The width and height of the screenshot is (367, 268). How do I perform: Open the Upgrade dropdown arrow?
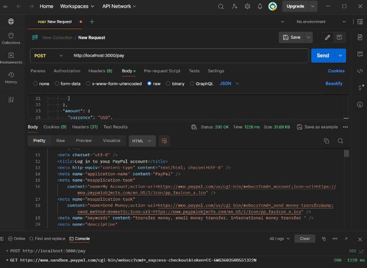[x=313, y=6]
